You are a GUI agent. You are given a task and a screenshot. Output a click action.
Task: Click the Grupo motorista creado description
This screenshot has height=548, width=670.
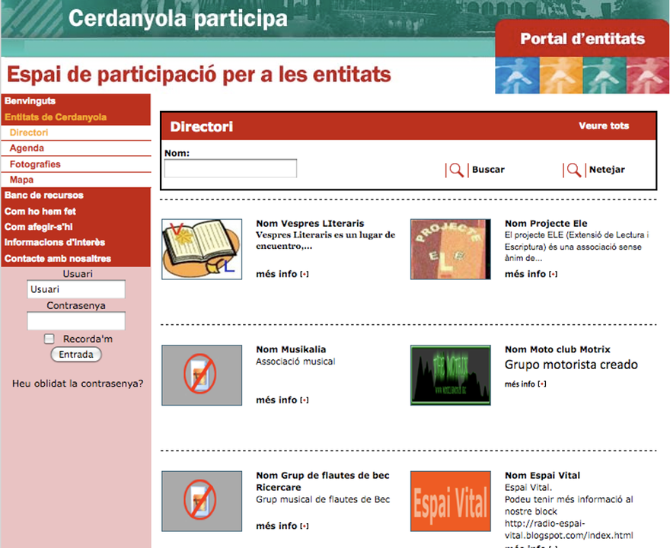point(571,365)
